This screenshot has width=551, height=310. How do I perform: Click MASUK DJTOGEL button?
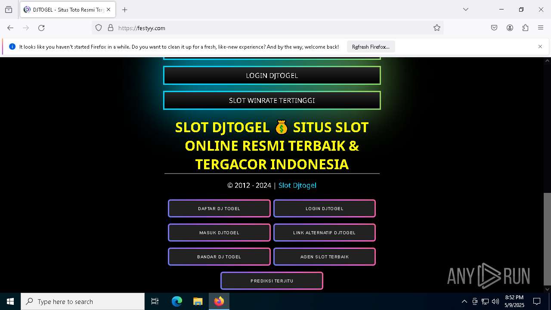(219, 232)
